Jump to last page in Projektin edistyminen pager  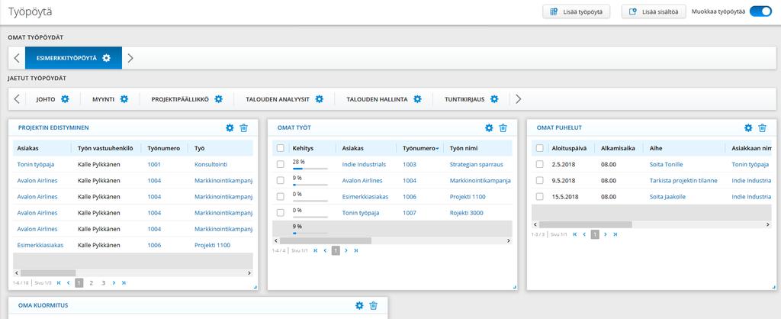click(124, 283)
